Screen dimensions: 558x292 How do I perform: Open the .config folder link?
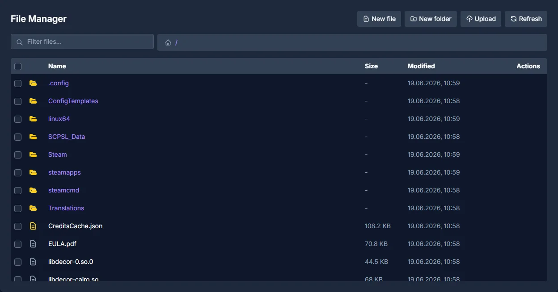pos(59,83)
